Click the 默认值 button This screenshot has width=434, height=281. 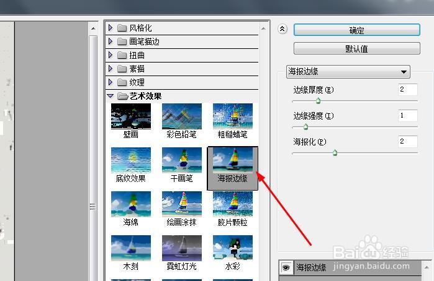(357, 48)
